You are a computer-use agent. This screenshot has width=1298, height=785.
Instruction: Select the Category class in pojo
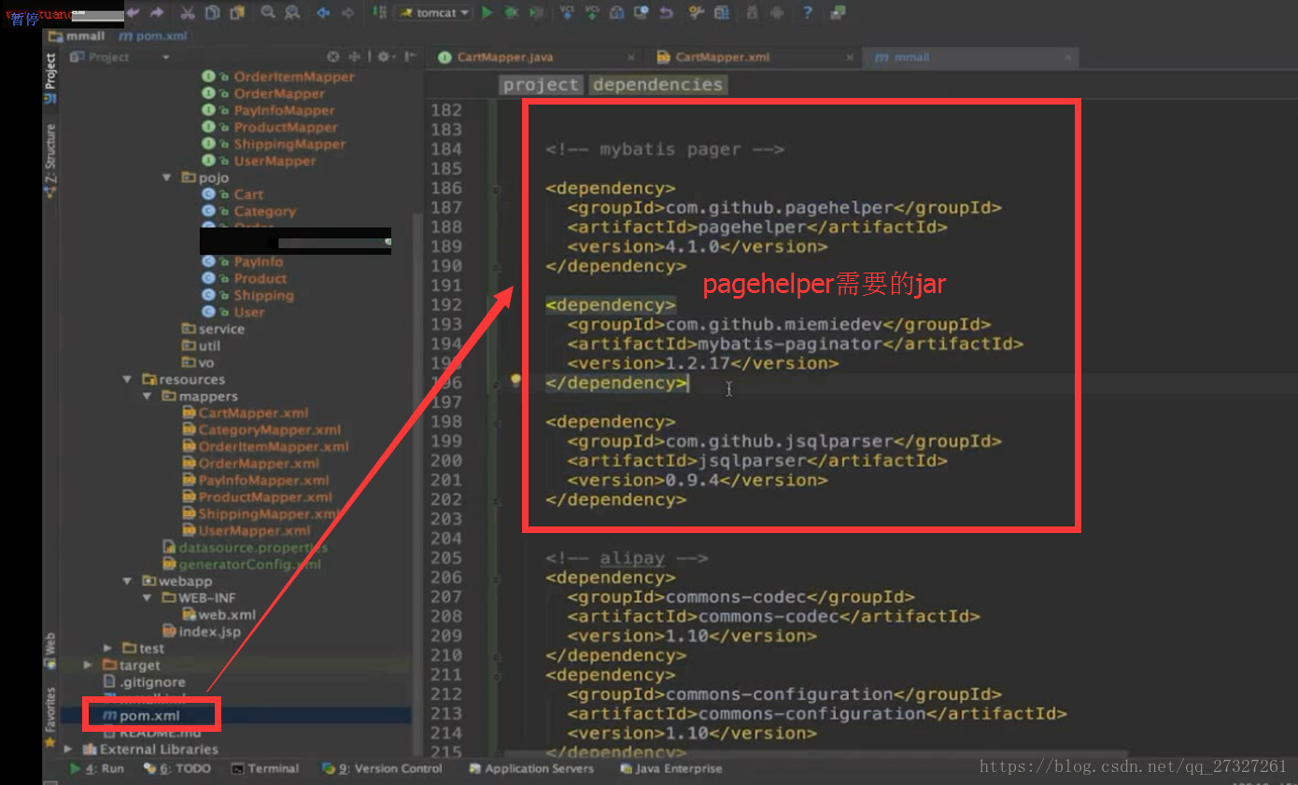pyautogui.click(x=264, y=211)
